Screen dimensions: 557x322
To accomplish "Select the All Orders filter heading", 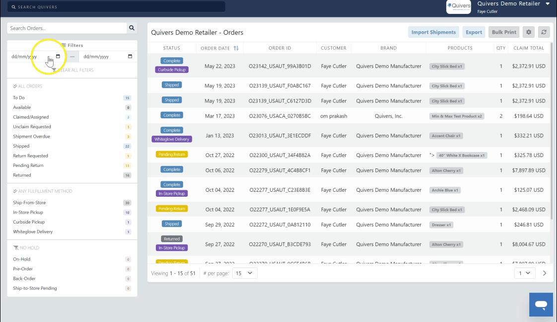I will (28, 86).
